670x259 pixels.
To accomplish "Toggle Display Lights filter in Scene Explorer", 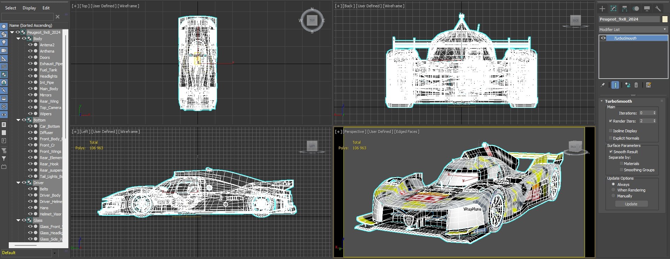I will click(4, 42).
